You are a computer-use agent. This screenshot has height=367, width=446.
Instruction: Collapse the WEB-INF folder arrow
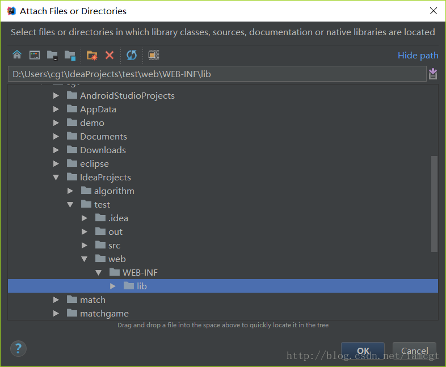98,273
